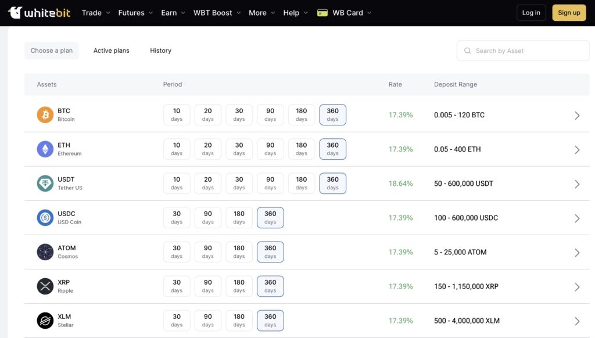Viewport: 595px width, 338px height.
Task: Select 30 days period for USDC
Action: point(177,218)
